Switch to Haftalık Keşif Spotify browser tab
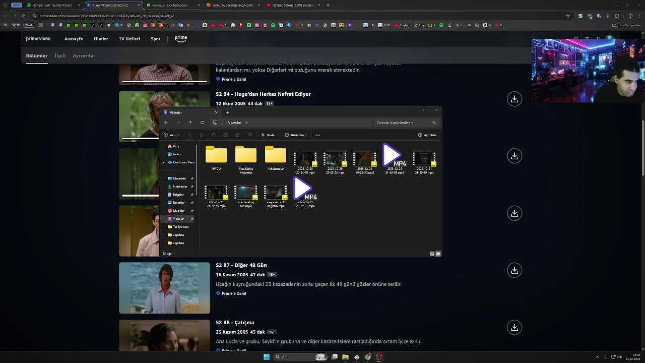Image resolution: width=645 pixels, height=363 pixels. point(52,5)
